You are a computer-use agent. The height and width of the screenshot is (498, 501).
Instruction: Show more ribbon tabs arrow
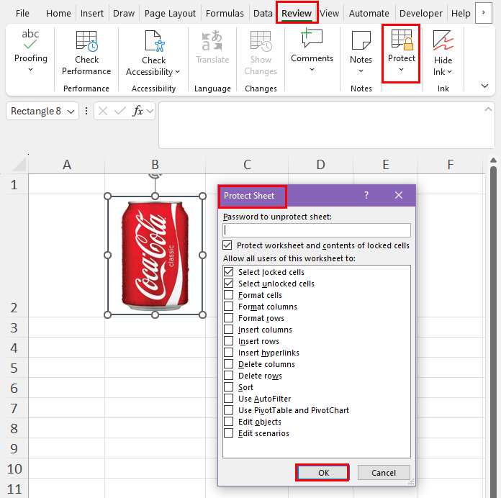(x=484, y=12)
